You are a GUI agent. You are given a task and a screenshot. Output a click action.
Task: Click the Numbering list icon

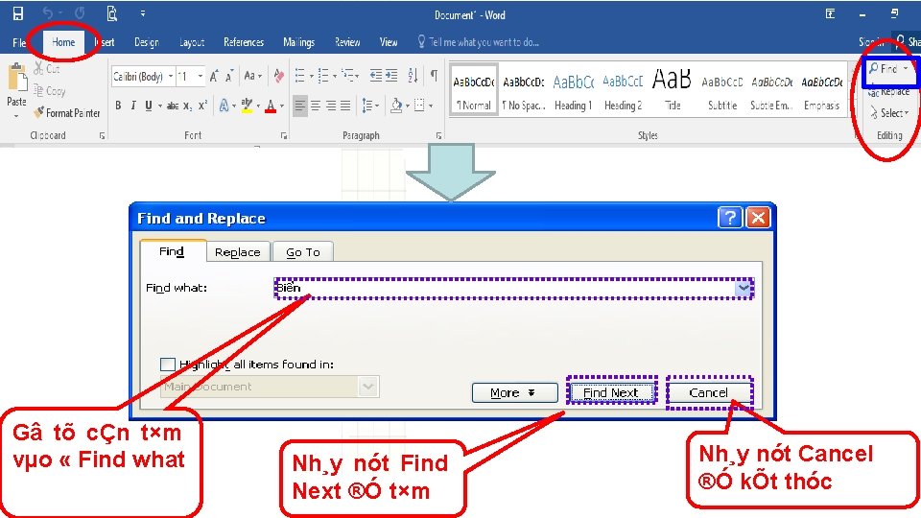tap(323, 75)
